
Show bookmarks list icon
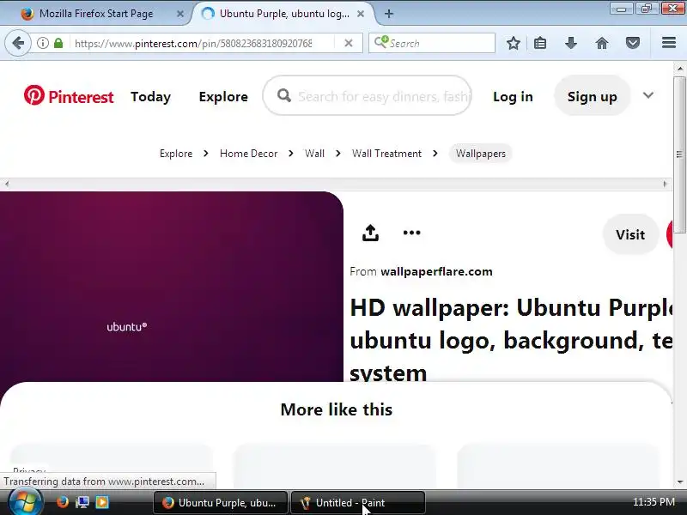pos(540,43)
